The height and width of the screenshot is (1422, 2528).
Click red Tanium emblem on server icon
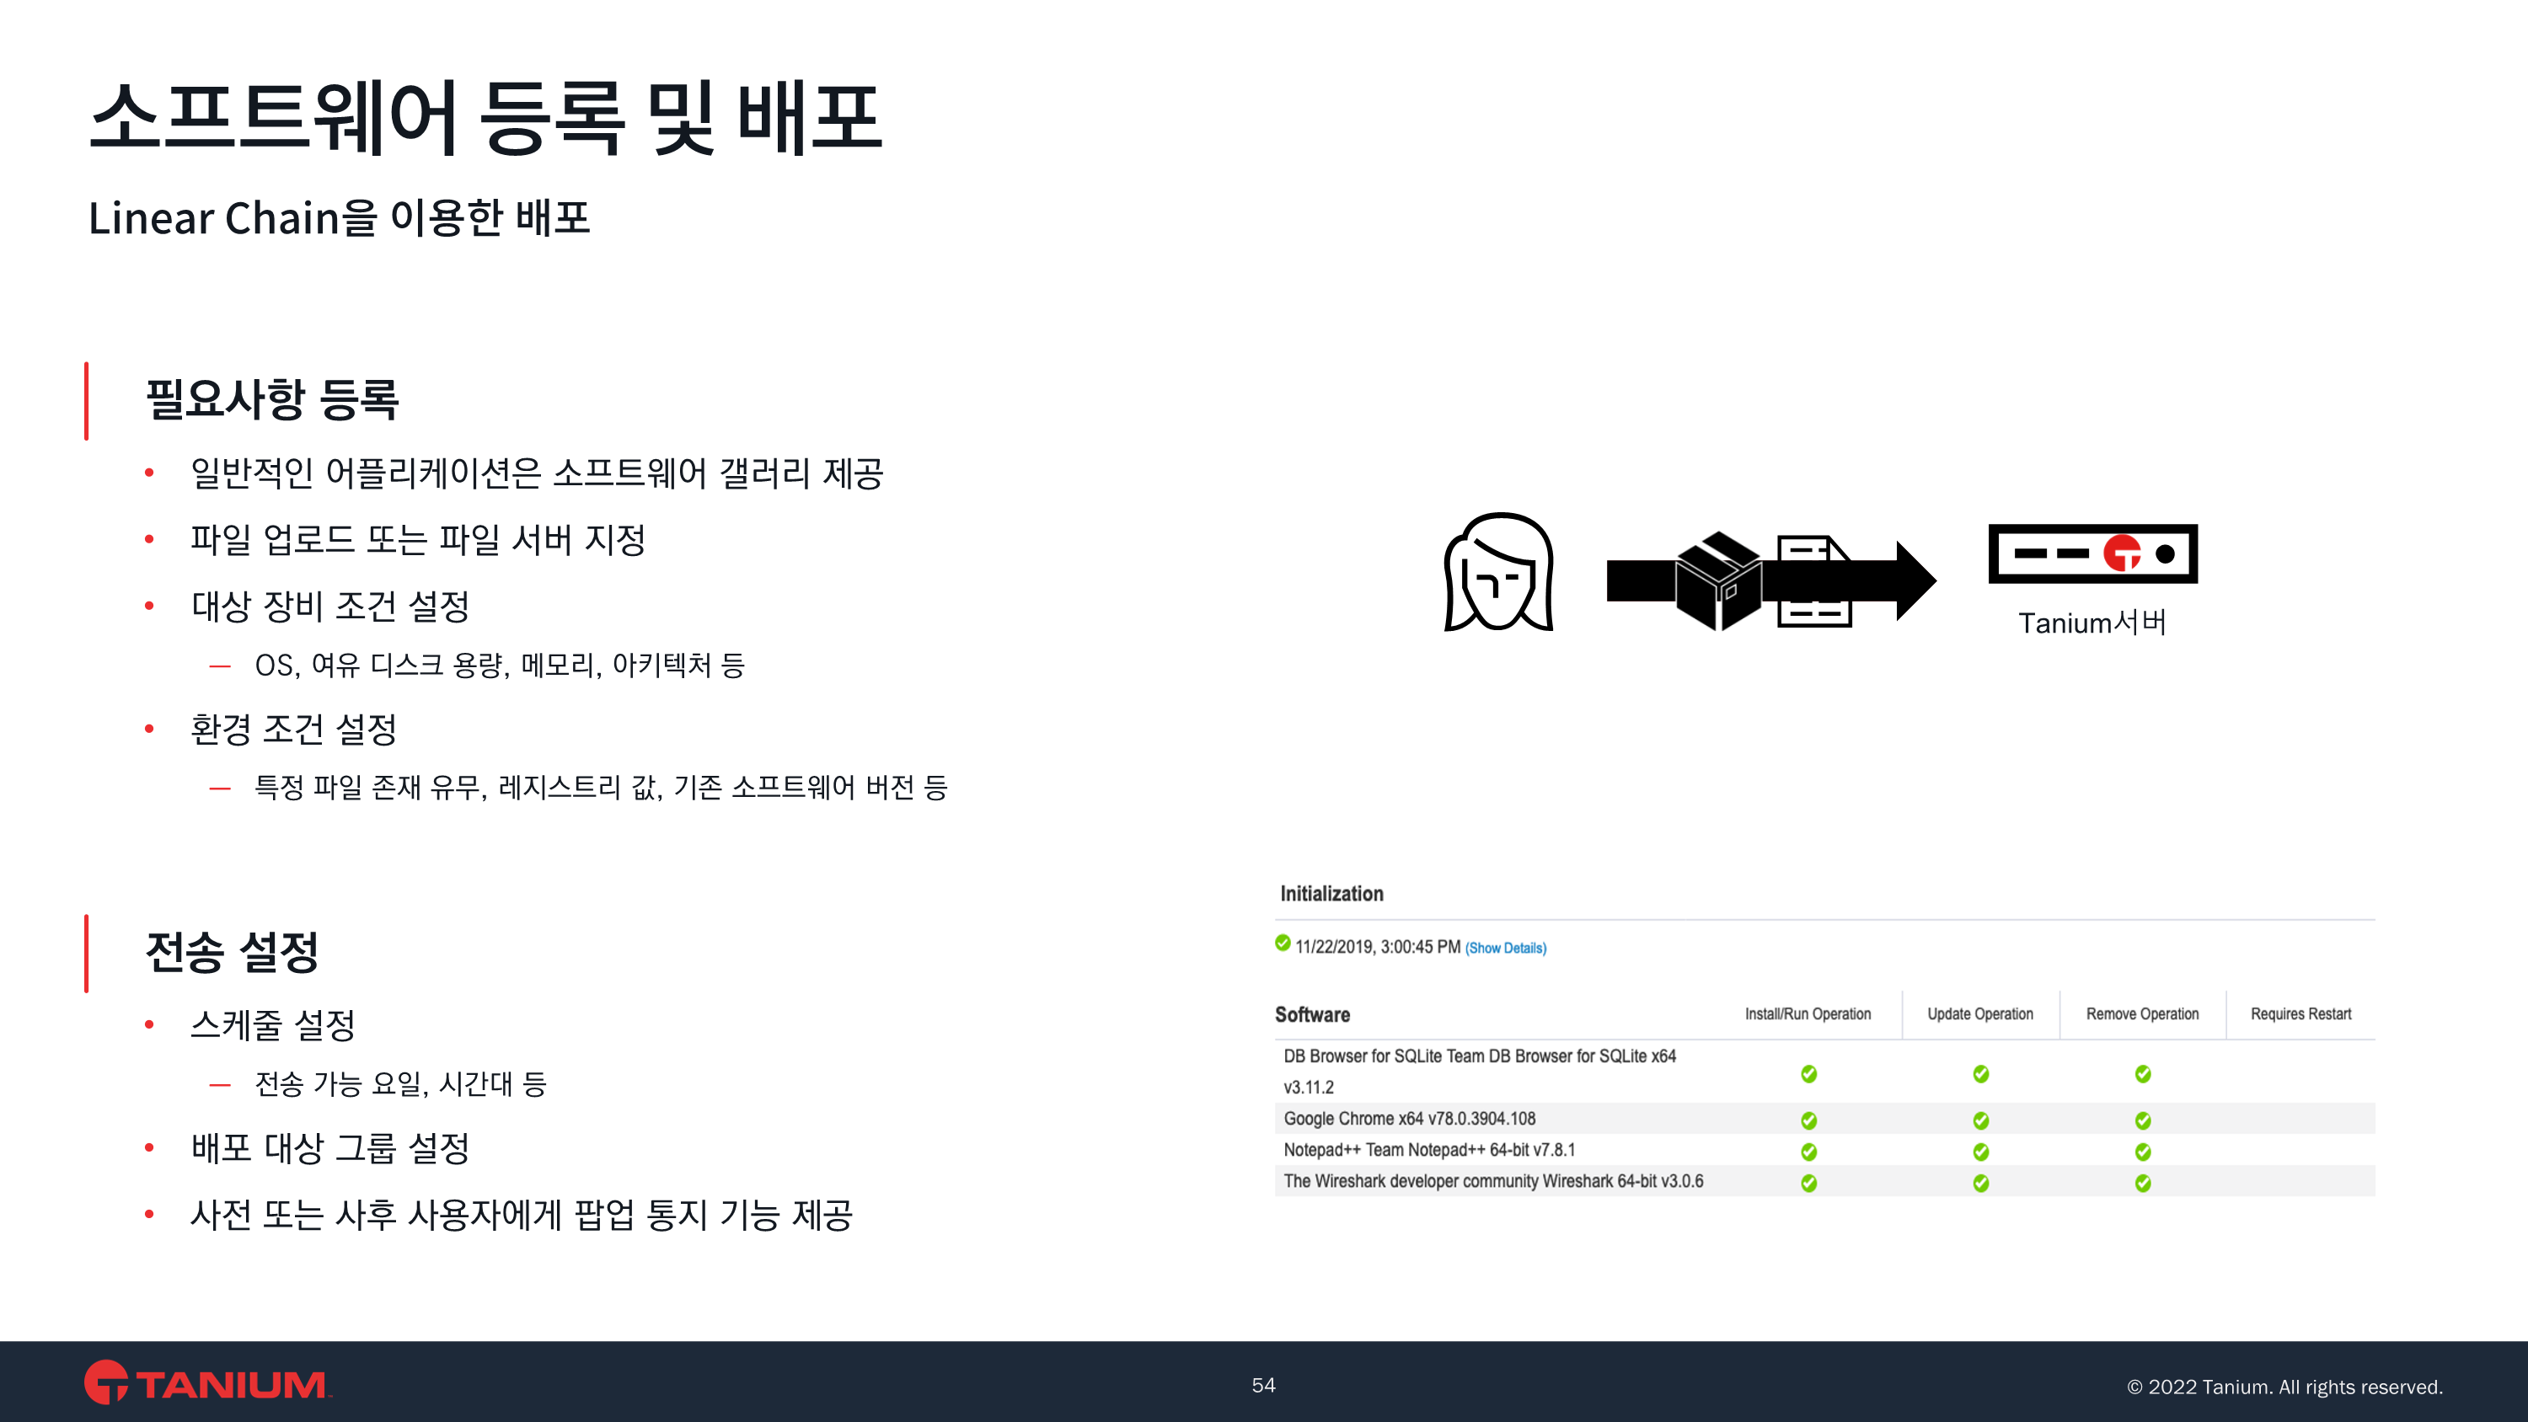(2122, 553)
